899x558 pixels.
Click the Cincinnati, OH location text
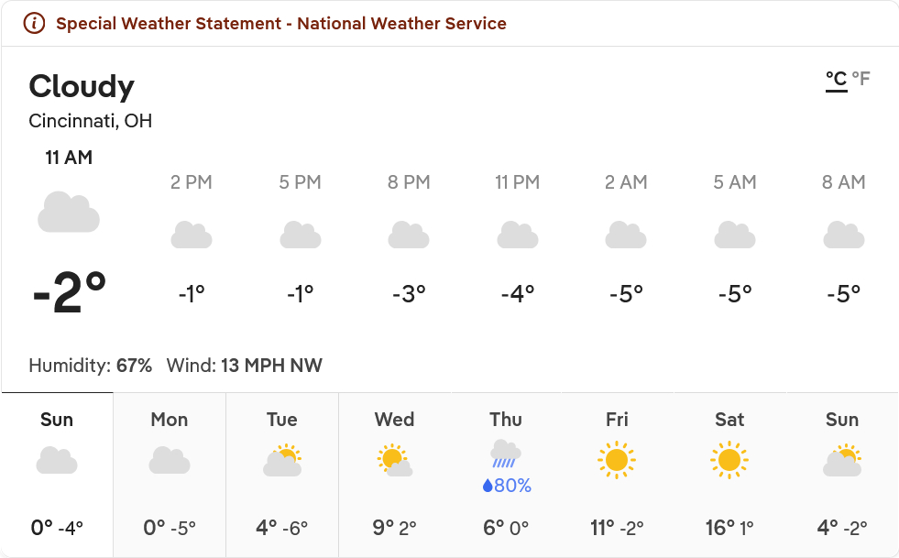91,121
